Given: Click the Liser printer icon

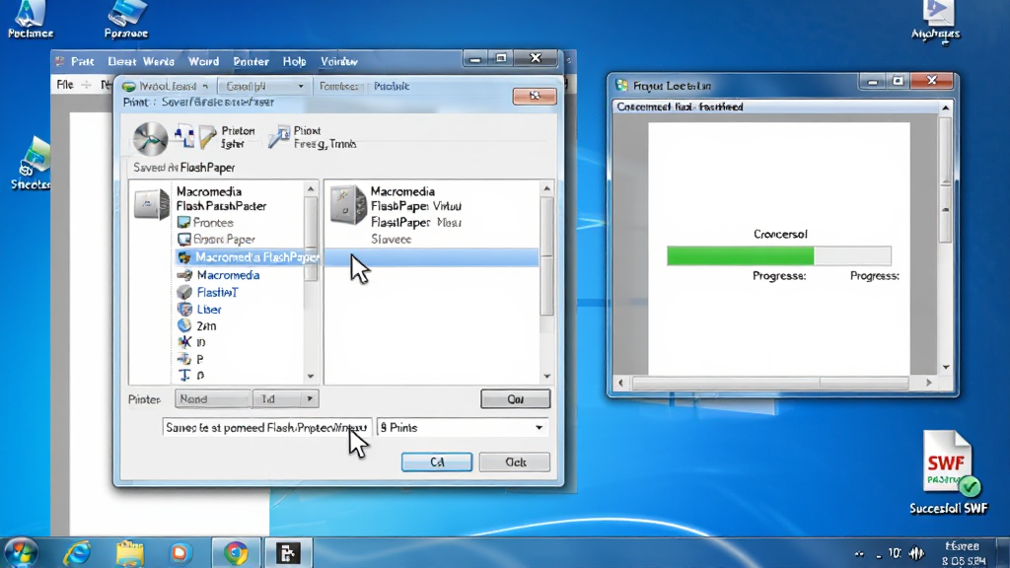Looking at the screenshot, I should point(184,309).
